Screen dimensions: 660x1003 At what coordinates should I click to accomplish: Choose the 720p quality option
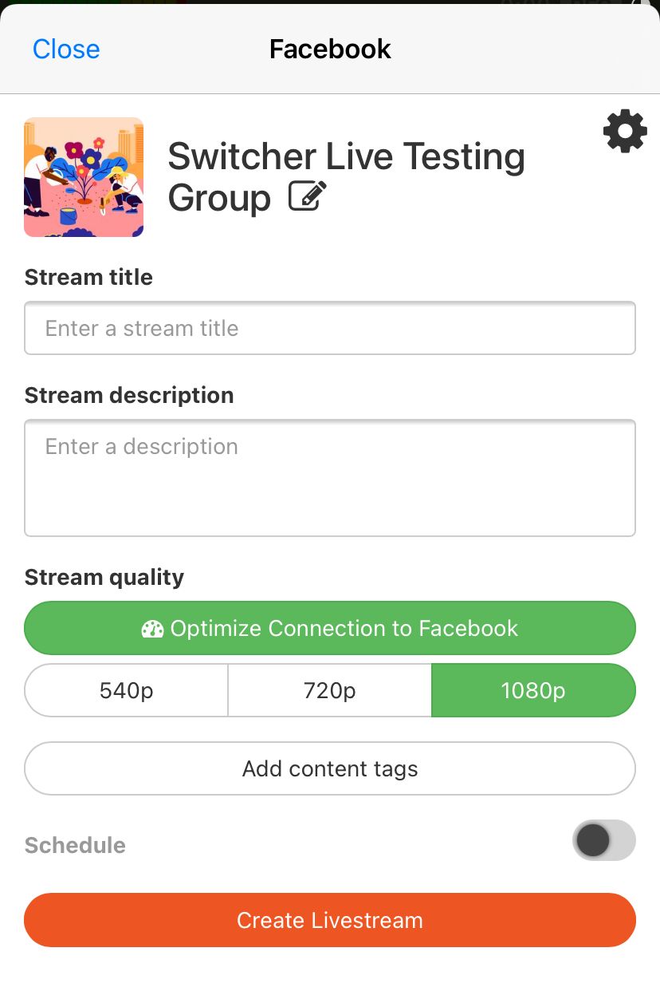pos(330,690)
